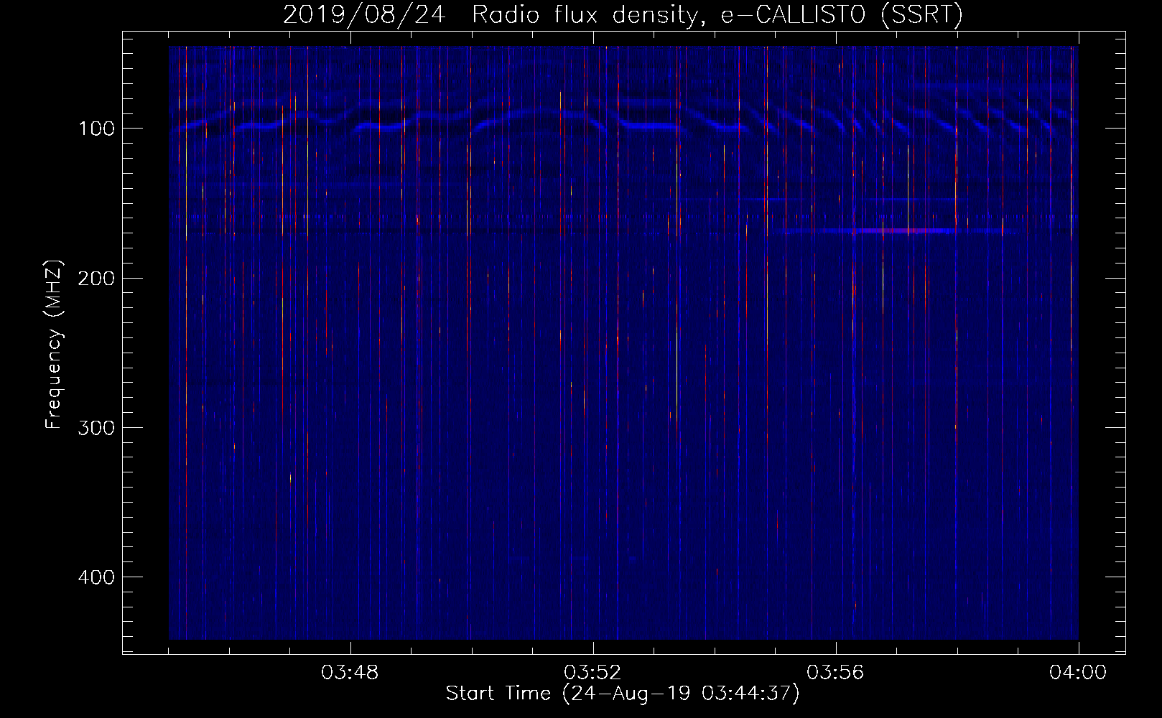The height and width of the screenshot is (718, 1162).
Task: Click the 03:56 time tick label
Action: coord(835,673)
